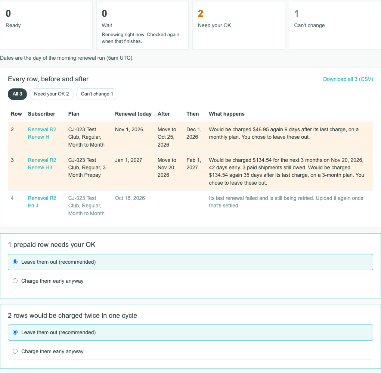
Task: Download all 3 rows as CSV
Action: tap(348, 79)
